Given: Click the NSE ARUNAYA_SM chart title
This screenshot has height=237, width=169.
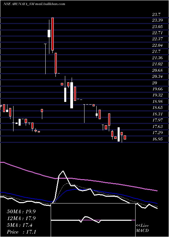Looking at the screenshot, I should [x=34, y=4].
